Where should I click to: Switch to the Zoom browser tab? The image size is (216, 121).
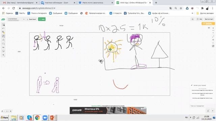pyautogui.click(x=58, y=3)
